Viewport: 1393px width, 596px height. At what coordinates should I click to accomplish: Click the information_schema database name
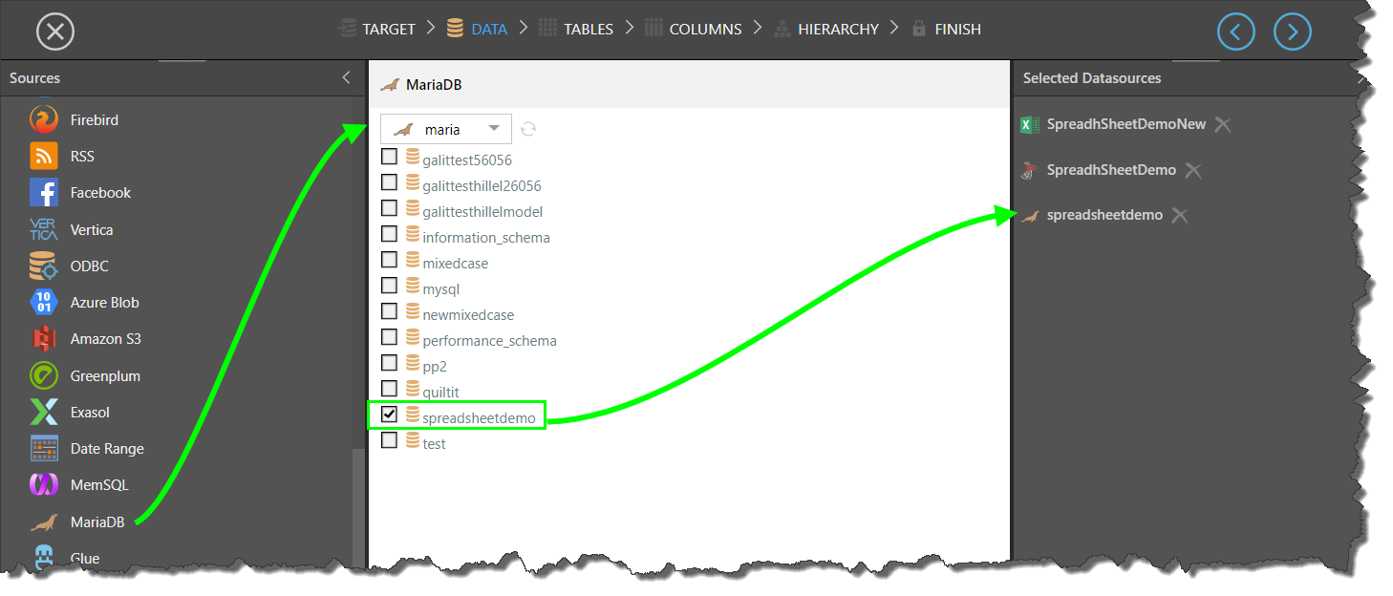click(486, 237)
